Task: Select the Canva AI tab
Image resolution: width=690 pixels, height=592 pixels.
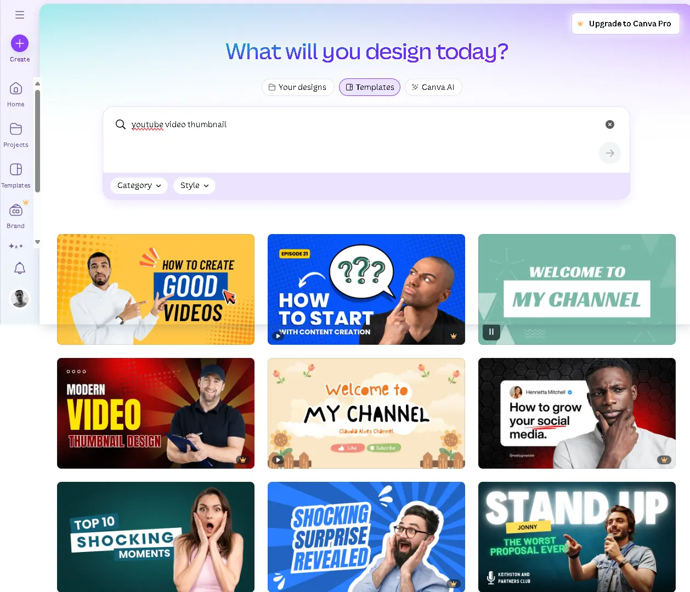Action: tap(433, 87)
